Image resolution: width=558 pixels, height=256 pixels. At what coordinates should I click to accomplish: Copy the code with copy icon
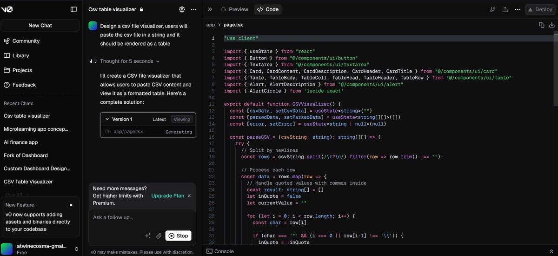point(541,25)
